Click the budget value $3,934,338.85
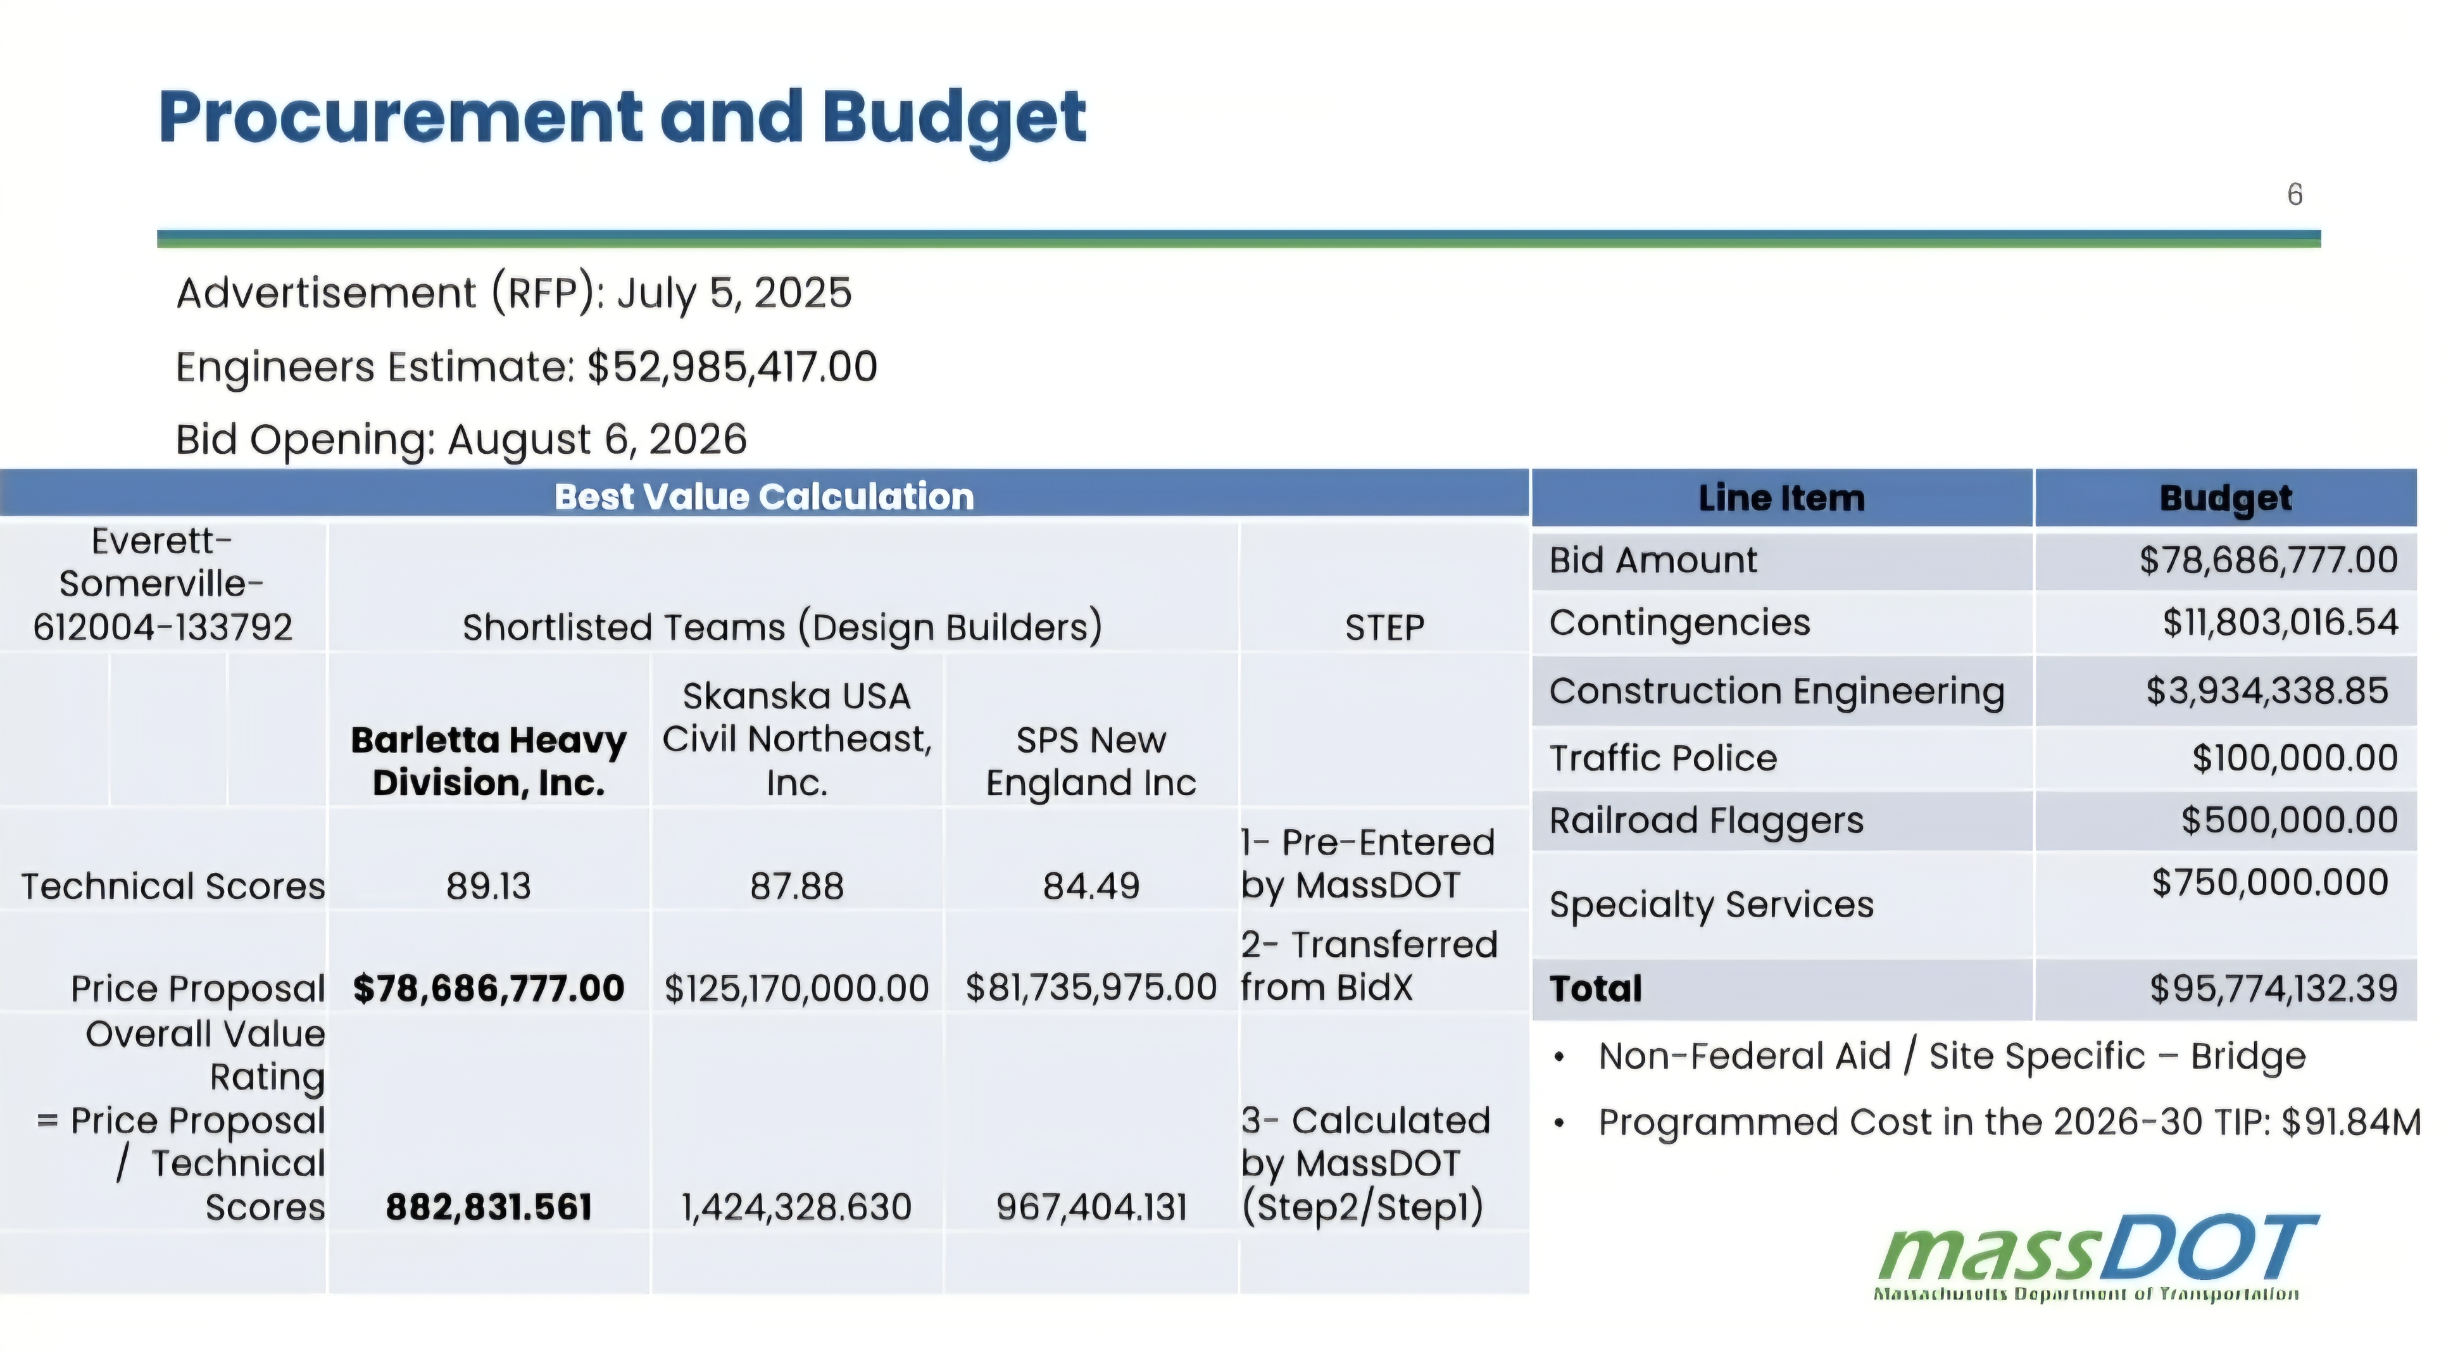2446x1352 pixels. (2267, 691)
